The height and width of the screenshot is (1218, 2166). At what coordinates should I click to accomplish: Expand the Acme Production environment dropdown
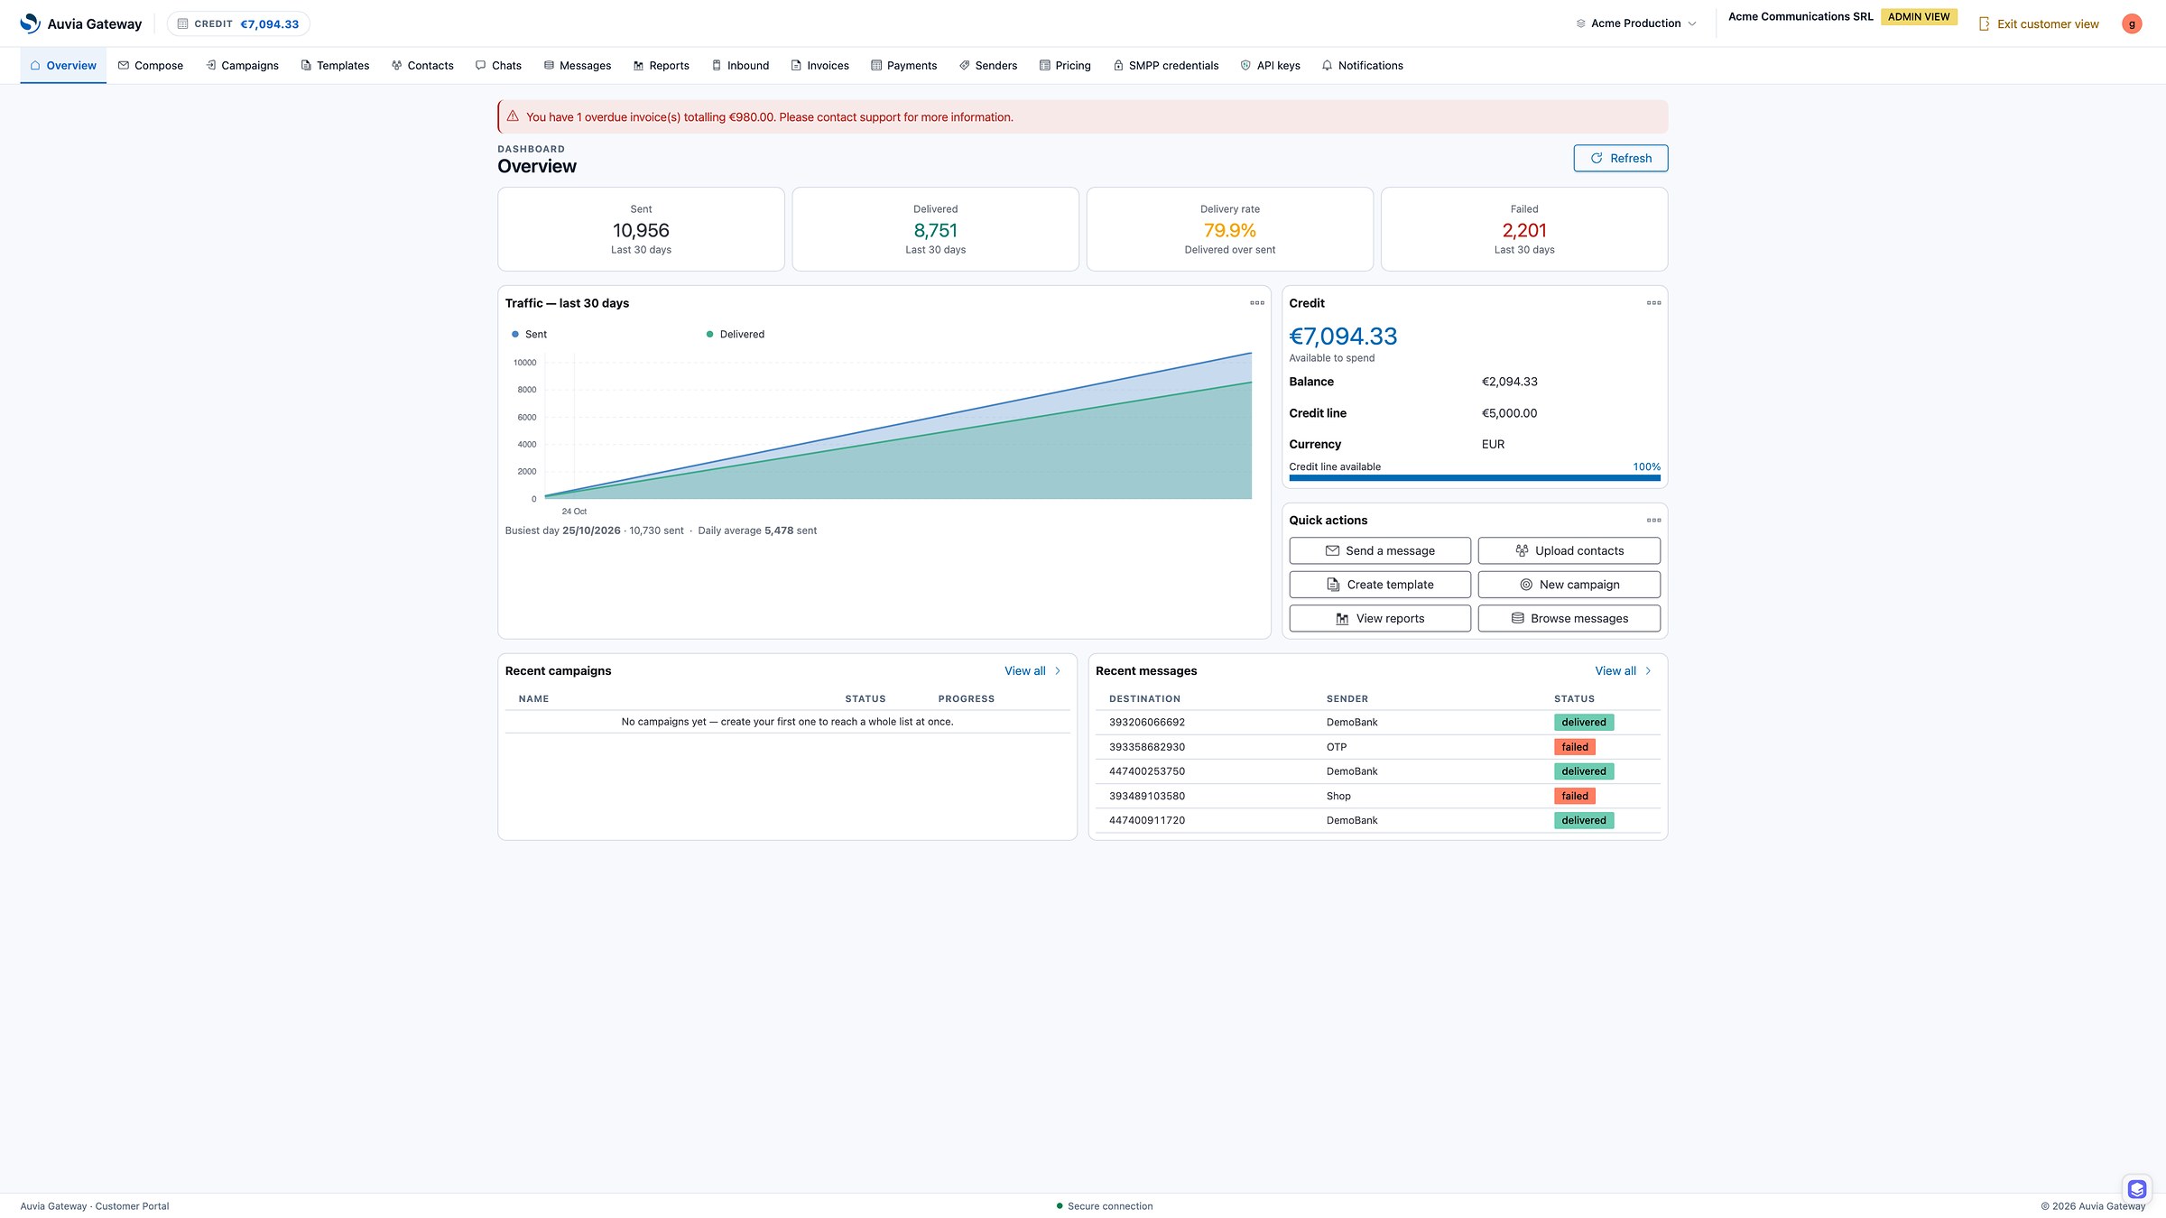coord(1635,23)
